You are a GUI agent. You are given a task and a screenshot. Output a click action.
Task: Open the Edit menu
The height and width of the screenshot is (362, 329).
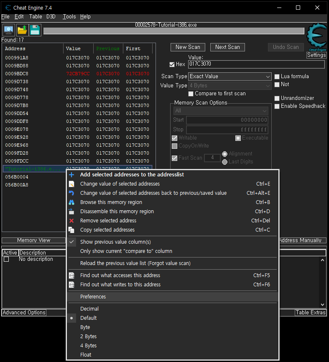coord(19,17)
